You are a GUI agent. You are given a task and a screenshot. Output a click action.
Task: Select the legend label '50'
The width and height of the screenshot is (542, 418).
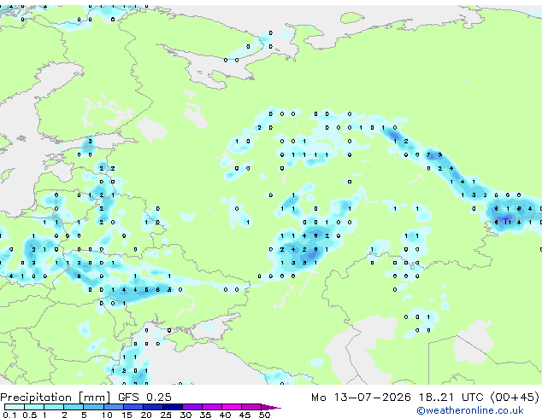pos(264,415)
